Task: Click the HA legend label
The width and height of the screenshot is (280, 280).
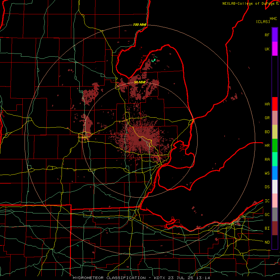Action: 267,104
